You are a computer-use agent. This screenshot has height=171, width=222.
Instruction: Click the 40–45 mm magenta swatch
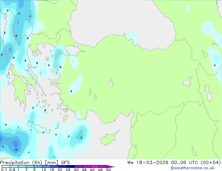point(95,166)
